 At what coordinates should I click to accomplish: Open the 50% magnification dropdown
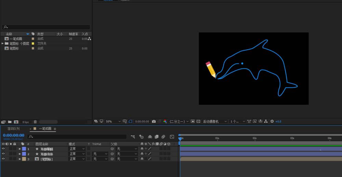(113, 121)
